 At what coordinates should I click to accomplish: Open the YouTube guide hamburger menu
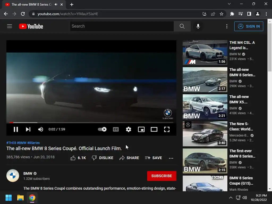10,26
